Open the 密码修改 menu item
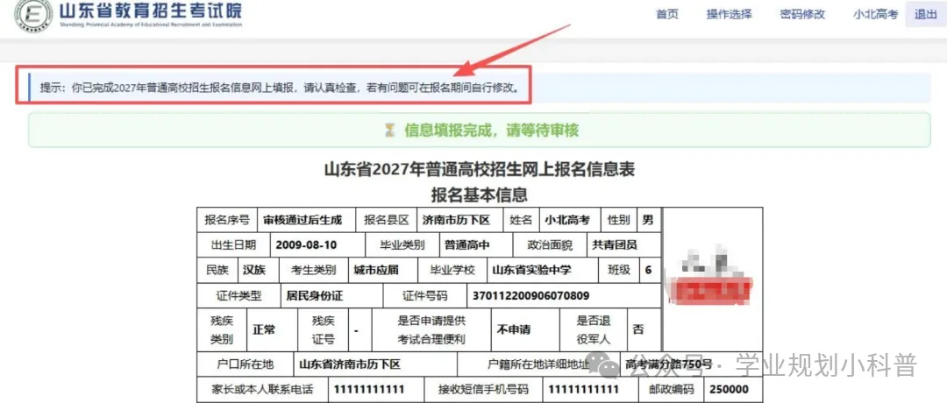 802,15
